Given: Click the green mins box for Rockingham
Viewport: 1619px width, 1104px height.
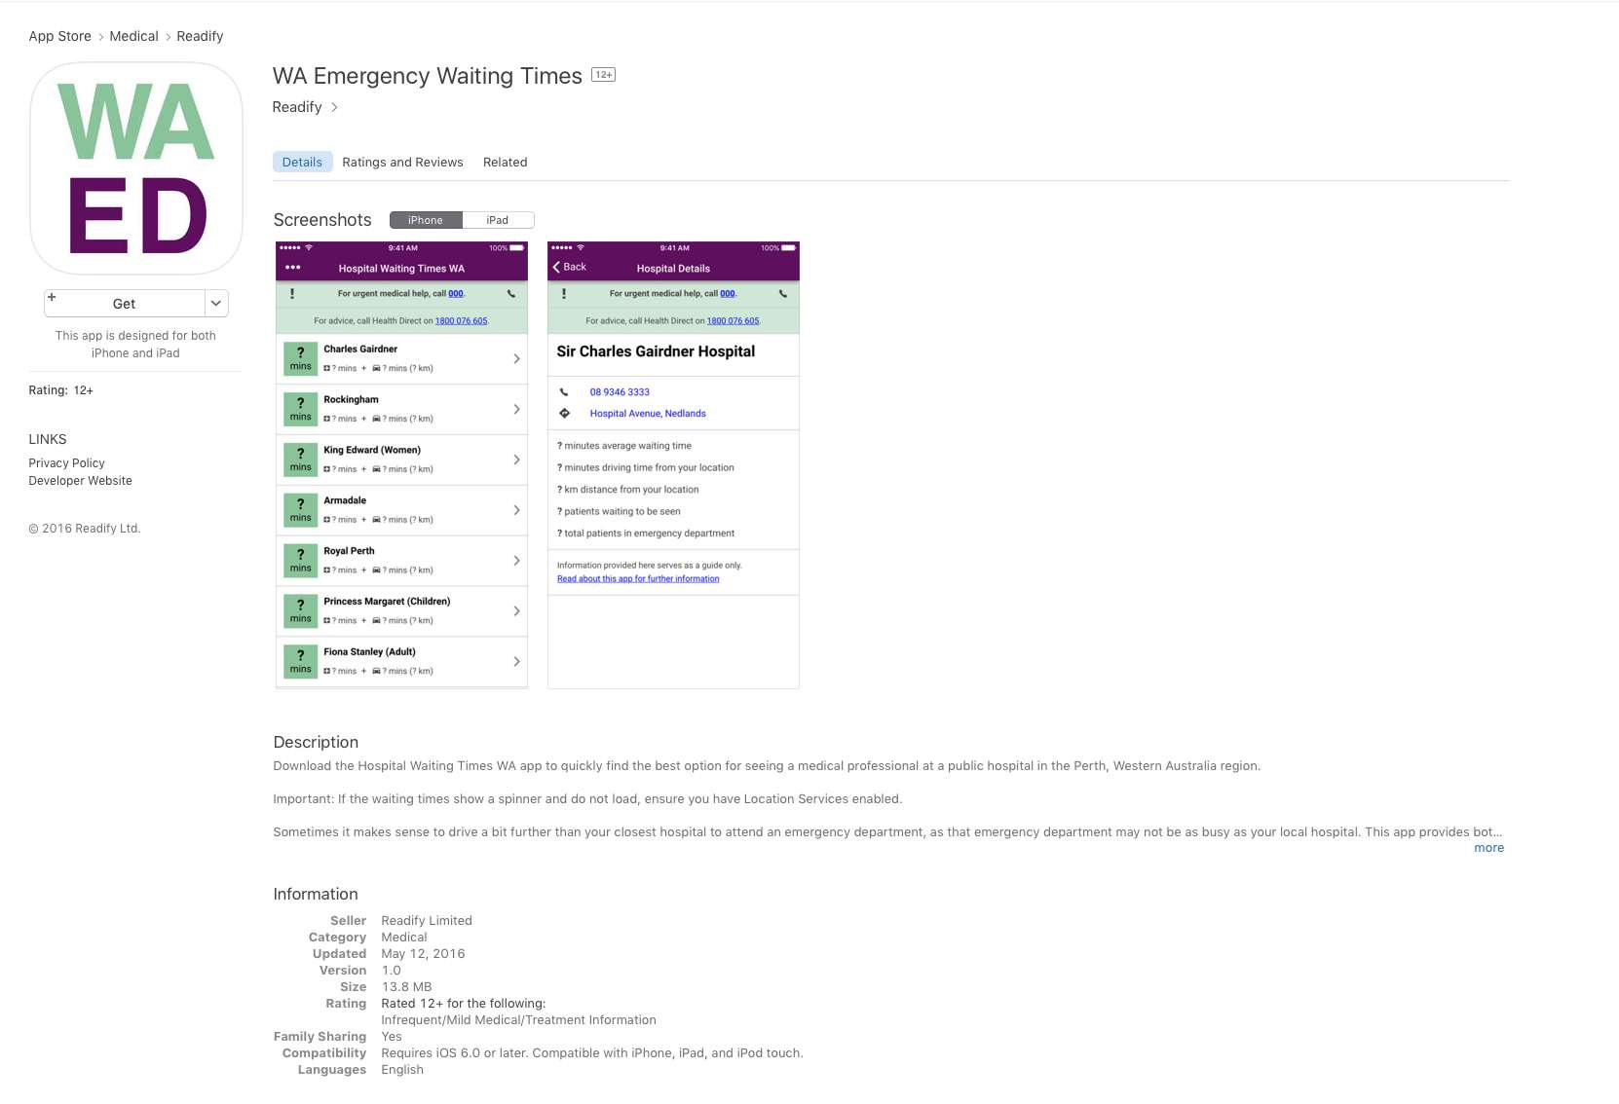Looking at the screenshot, I should (300, 409).
